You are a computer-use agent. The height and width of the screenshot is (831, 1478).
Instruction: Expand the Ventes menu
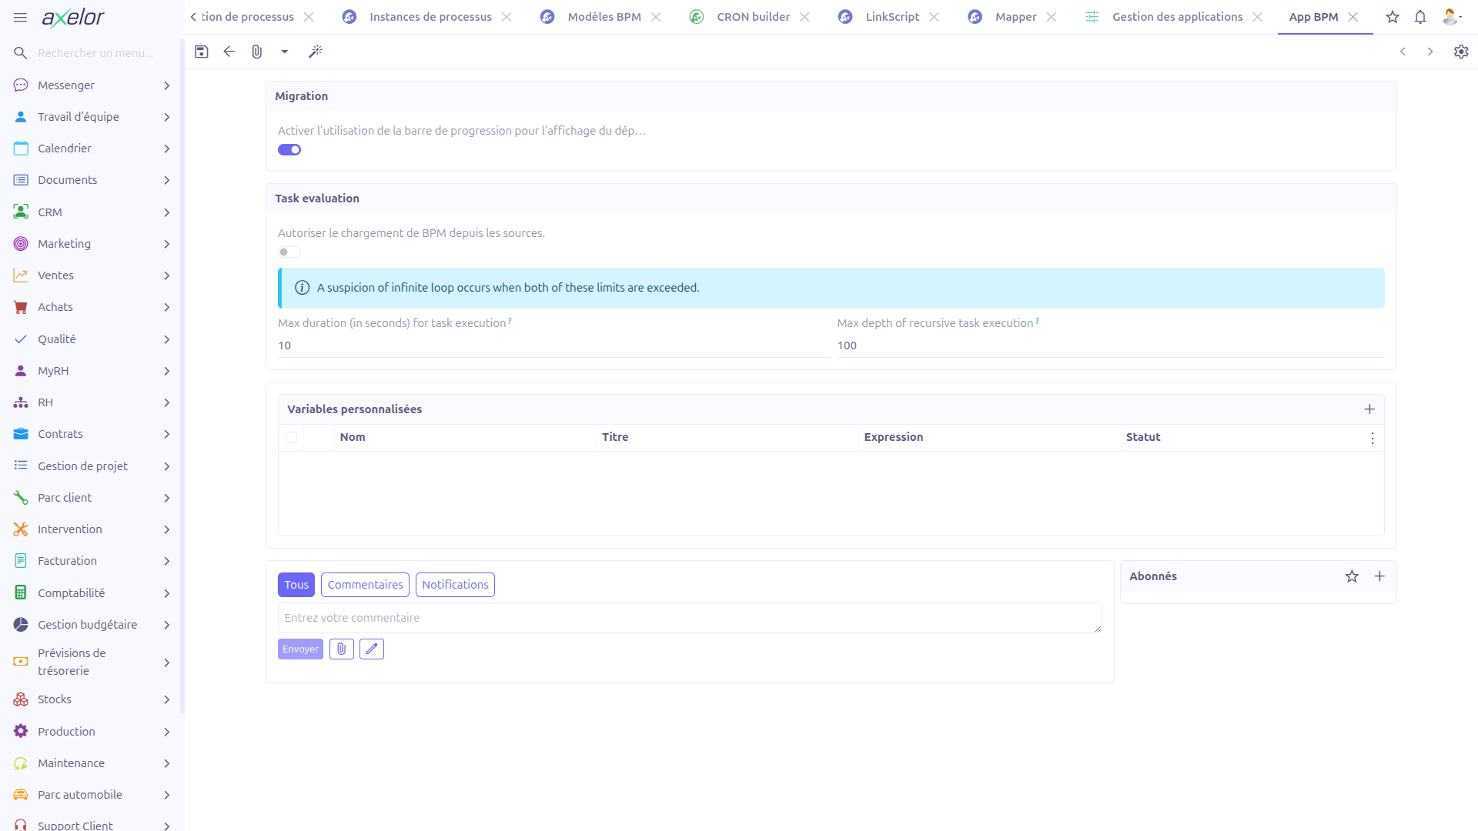click(x=92, y=275)
